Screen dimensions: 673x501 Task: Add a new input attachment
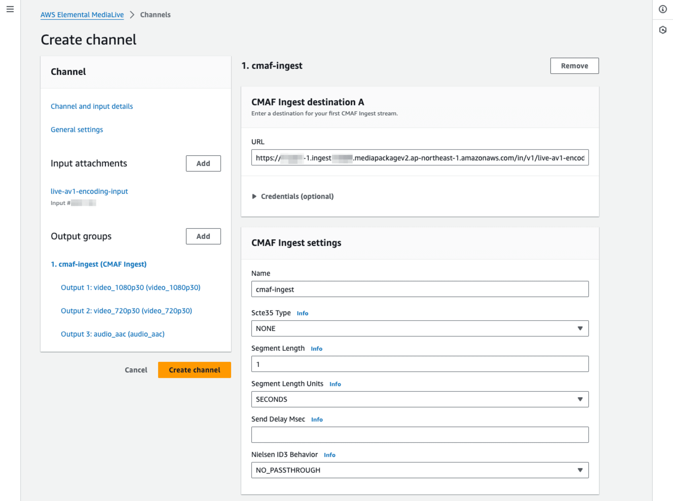pyautogui.click(x=203, y=163)
